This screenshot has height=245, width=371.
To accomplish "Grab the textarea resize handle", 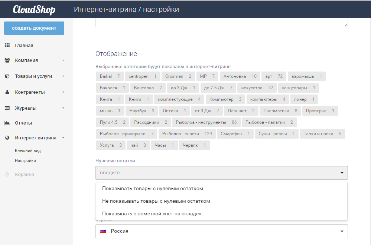I will point(346,24).
